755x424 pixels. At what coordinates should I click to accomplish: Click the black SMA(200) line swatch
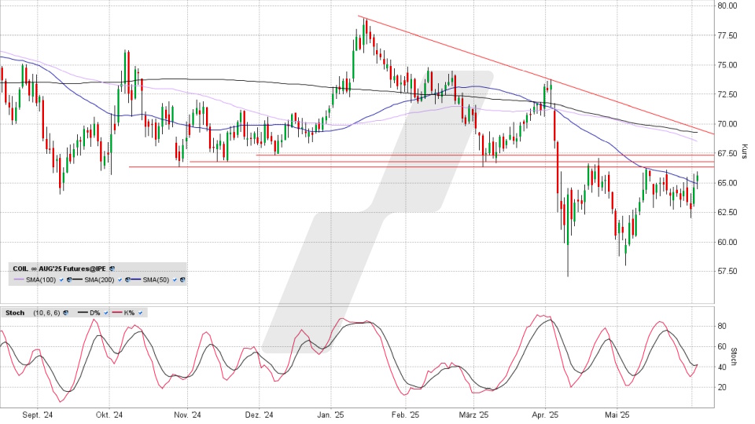(78, 280)
